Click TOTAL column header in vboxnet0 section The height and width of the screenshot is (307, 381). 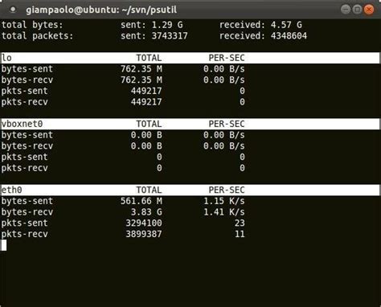(x=149, y=124)
